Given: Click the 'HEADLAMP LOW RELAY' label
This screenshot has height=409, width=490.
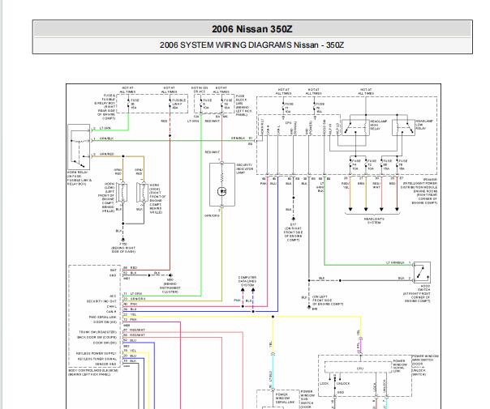Looking at the screenshot, I should pyautogui.click(x=424, y=125).
